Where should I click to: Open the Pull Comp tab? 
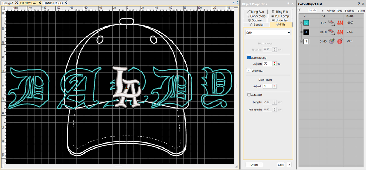[280, 16]
